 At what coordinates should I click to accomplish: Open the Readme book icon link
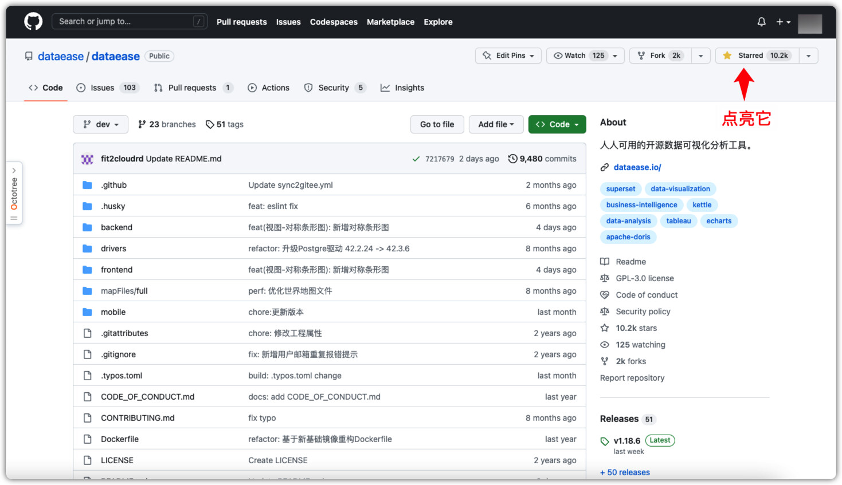(605, 262)
